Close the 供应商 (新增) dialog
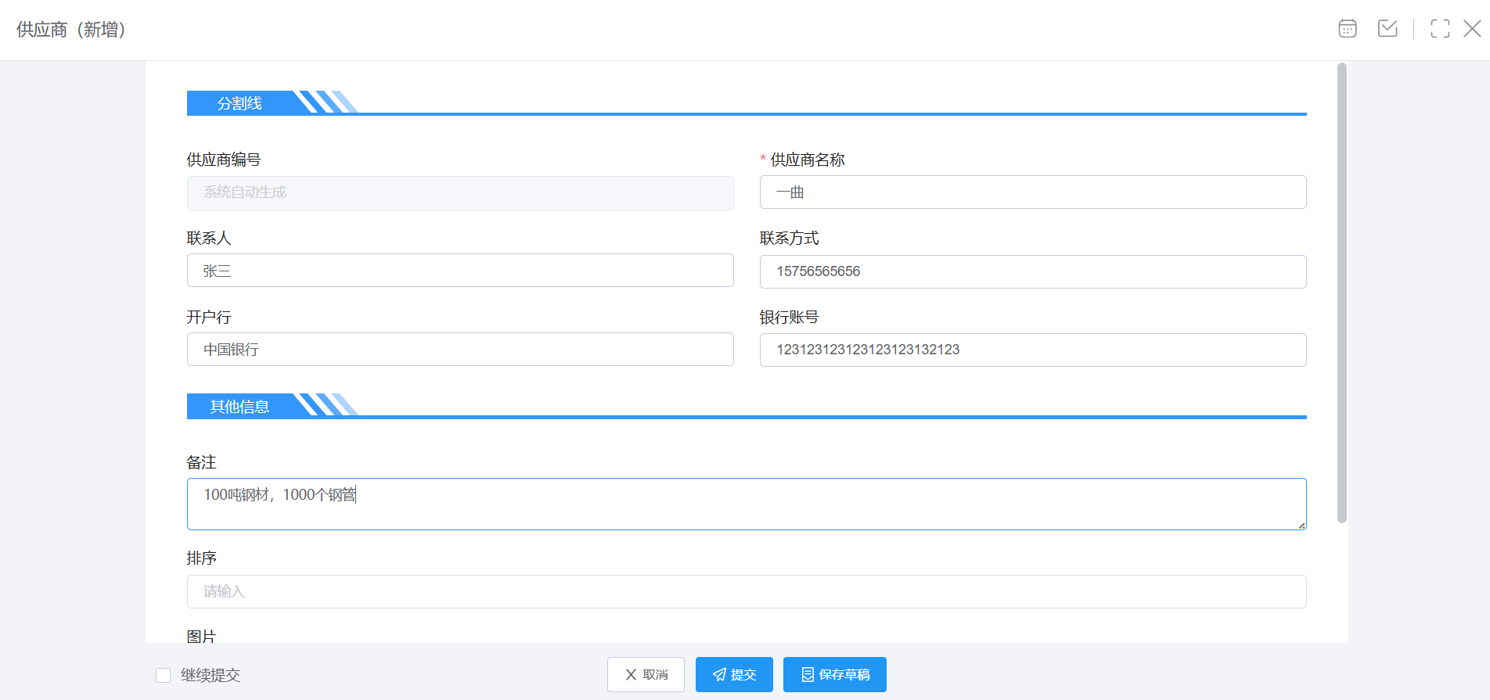The image size is (1490, 700). pyautogui.click(x=1472, y=29)
